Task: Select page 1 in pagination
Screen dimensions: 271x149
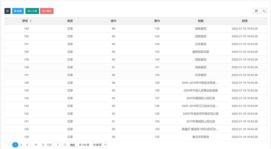Action: click(x=15, y=145)
